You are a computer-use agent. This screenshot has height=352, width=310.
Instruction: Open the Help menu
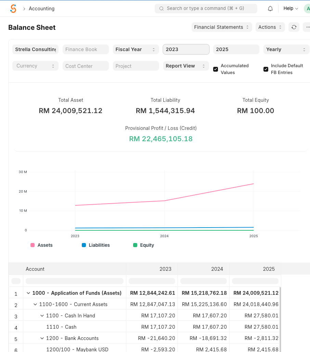pos(290,9)
